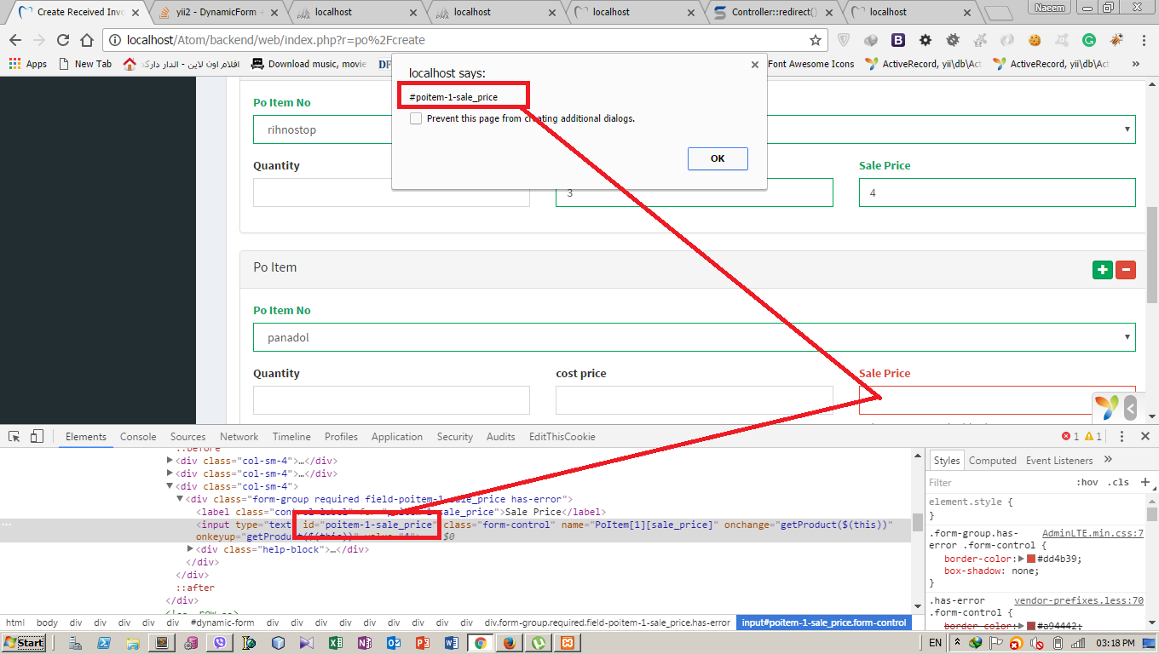The image size is (1159, 654).
Task: Go to the browser home page
Action: (86, 40)
